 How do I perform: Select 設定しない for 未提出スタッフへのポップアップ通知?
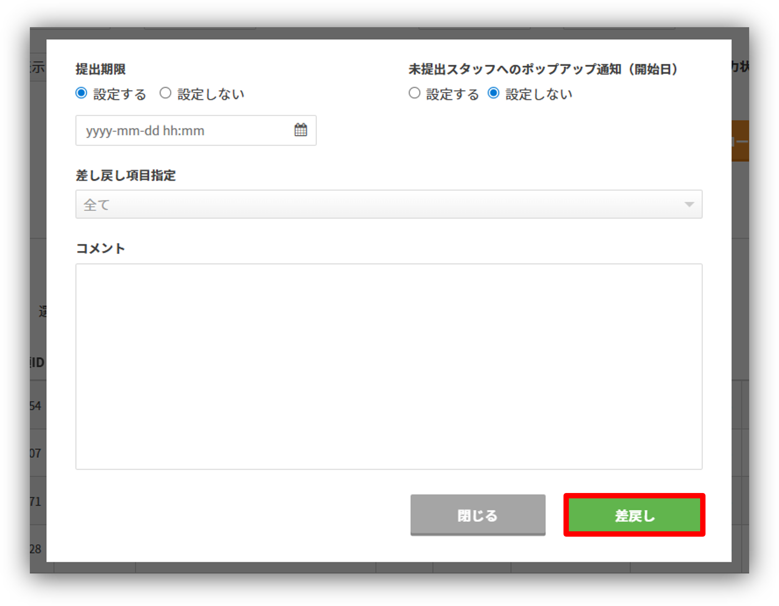pyautogui.click(x=494, y=93)
